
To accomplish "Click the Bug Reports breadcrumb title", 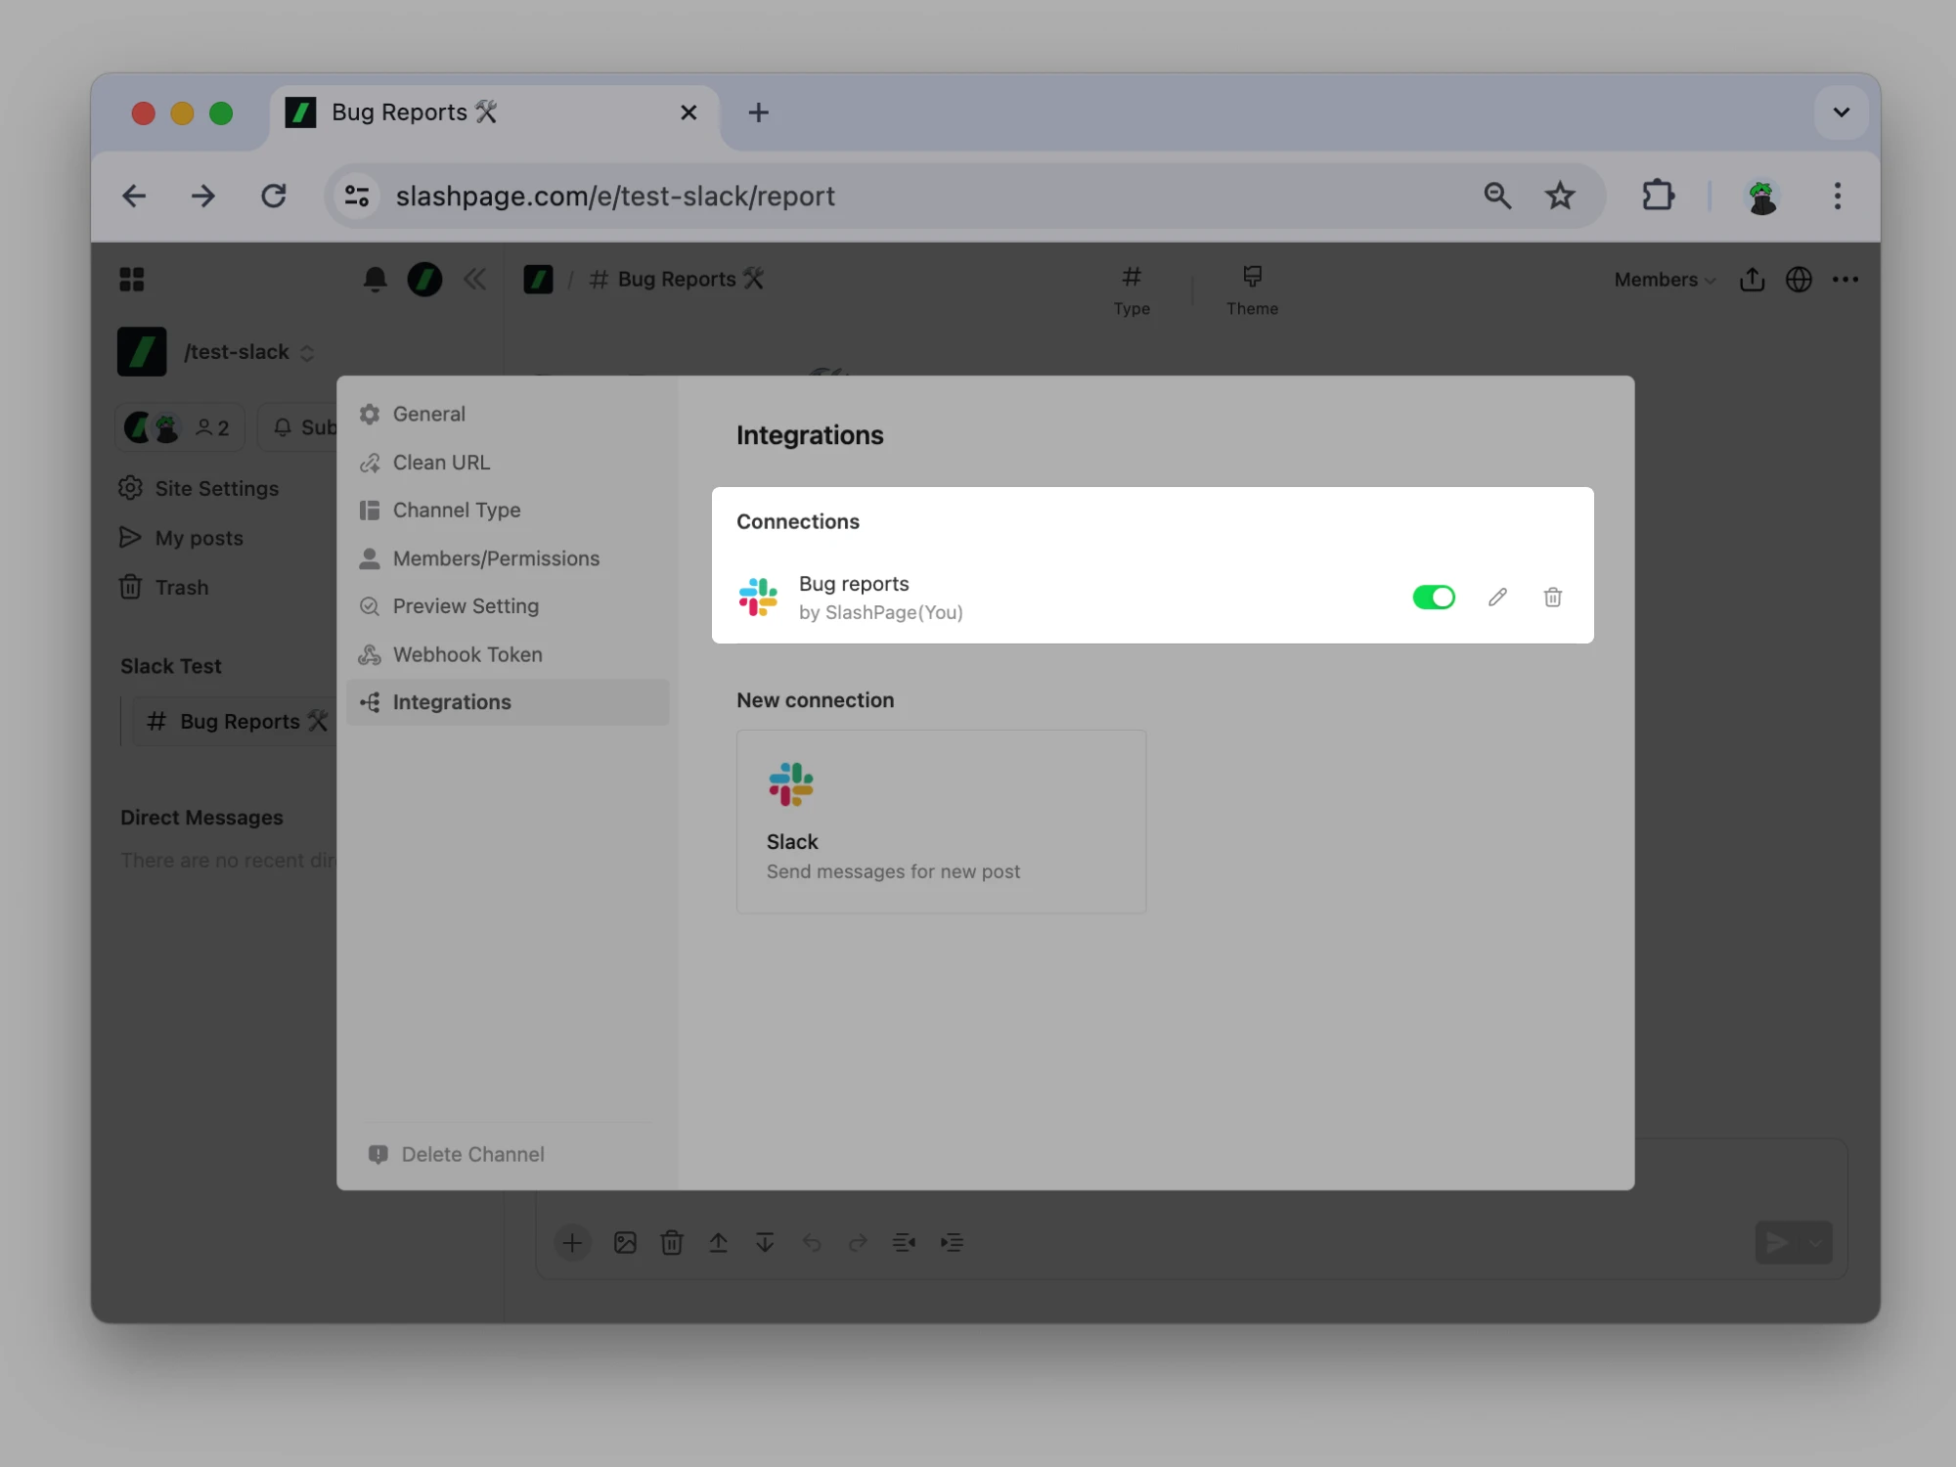I will pyautogui.click(x=676, y=280).
